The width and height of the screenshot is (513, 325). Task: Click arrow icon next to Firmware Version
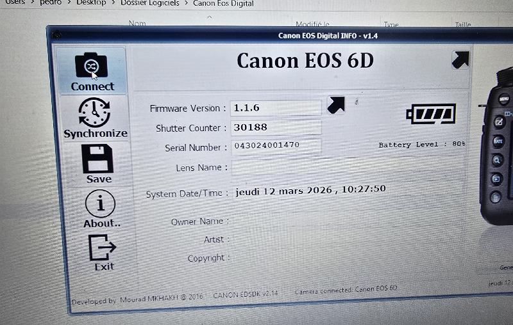(336, 105)
